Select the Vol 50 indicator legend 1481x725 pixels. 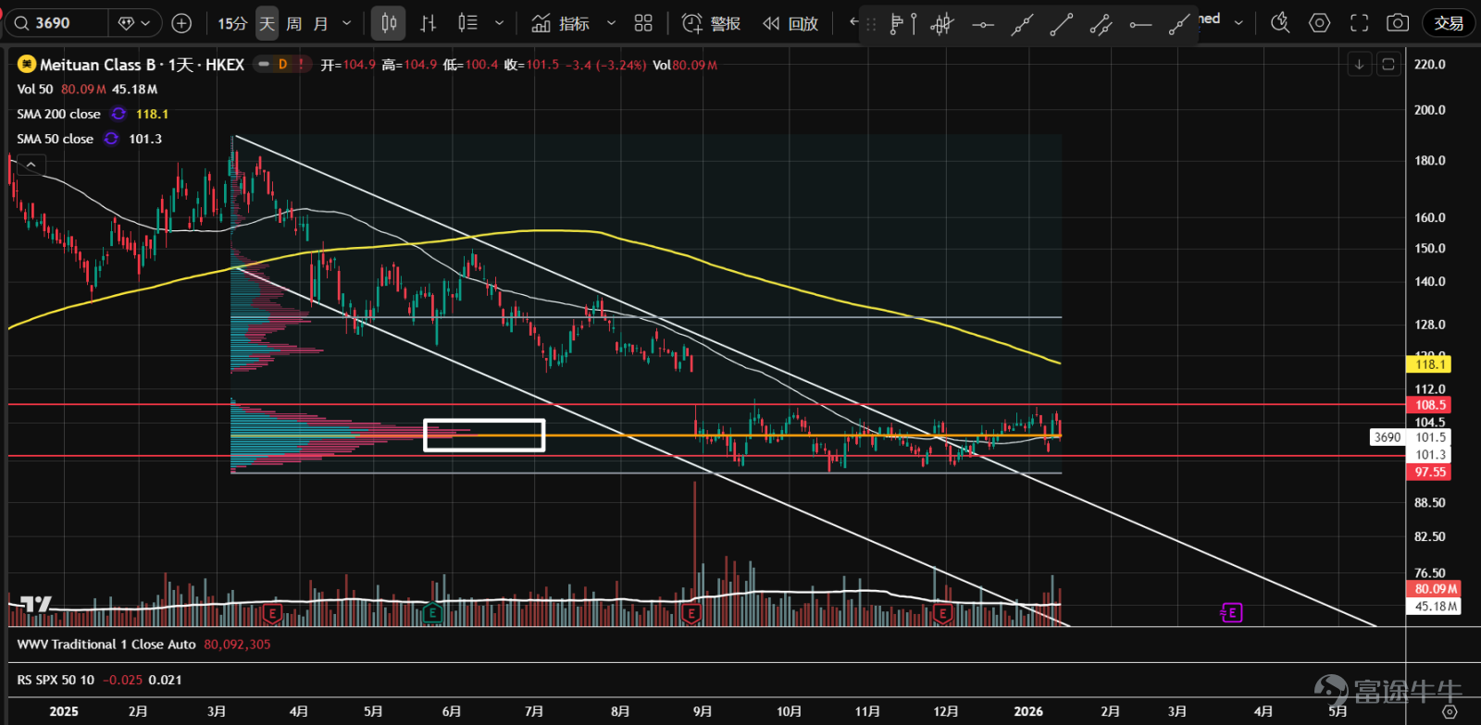[x=35, y=90]
